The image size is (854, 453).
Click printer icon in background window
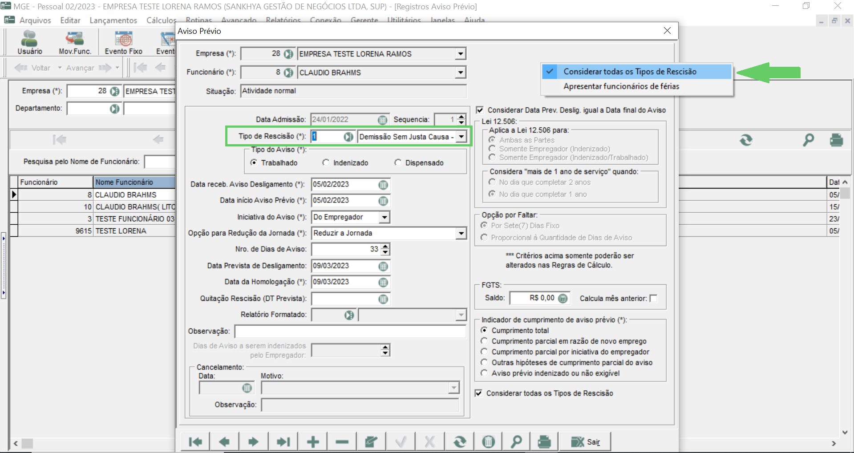[836, 140]
